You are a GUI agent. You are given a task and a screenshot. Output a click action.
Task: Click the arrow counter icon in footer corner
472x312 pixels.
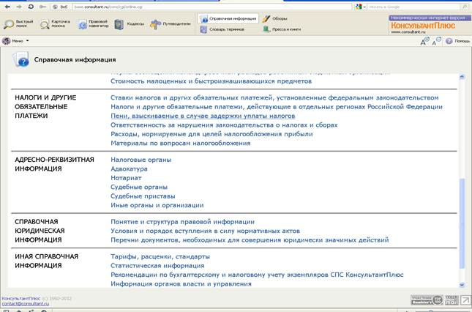pos(465,300)
